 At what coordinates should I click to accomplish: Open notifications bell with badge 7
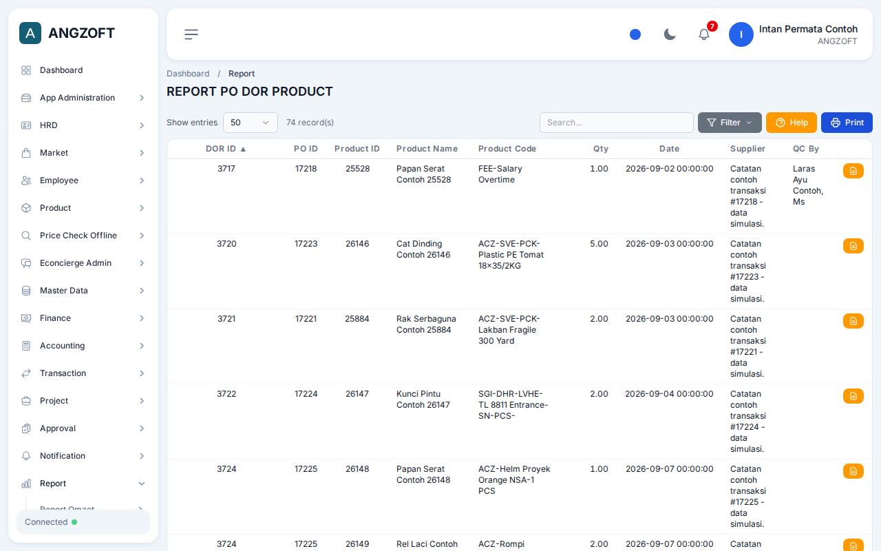[x=704, y=34]
